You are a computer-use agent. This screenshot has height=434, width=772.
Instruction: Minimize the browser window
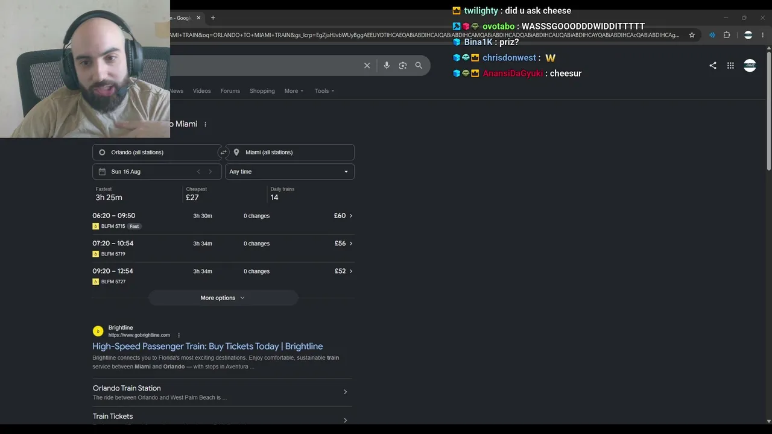(x=726, y=18)
